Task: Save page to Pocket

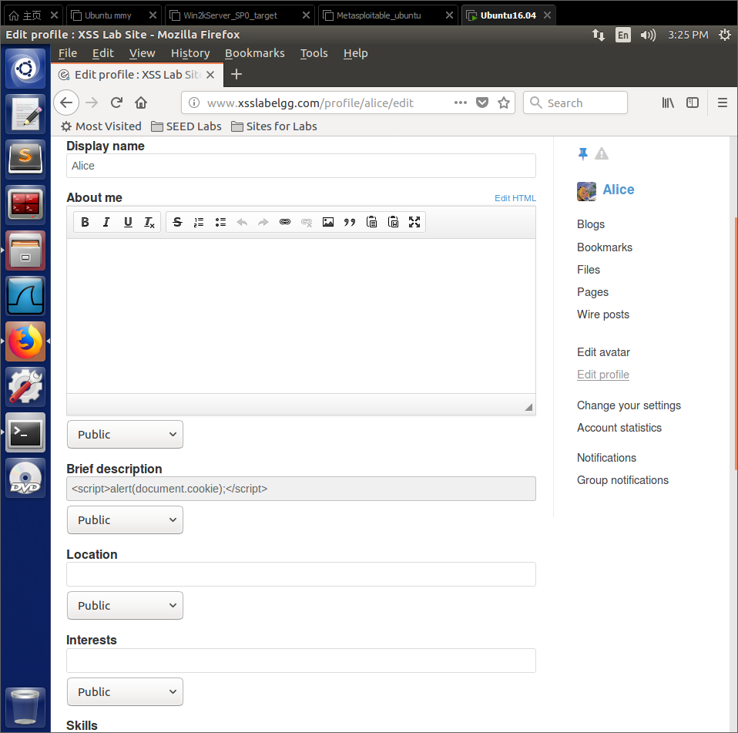Action: pyautogui.click(x=482, y=103)
